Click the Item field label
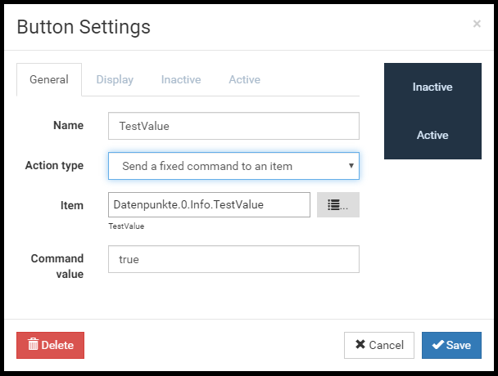 (x=72, y=205)
